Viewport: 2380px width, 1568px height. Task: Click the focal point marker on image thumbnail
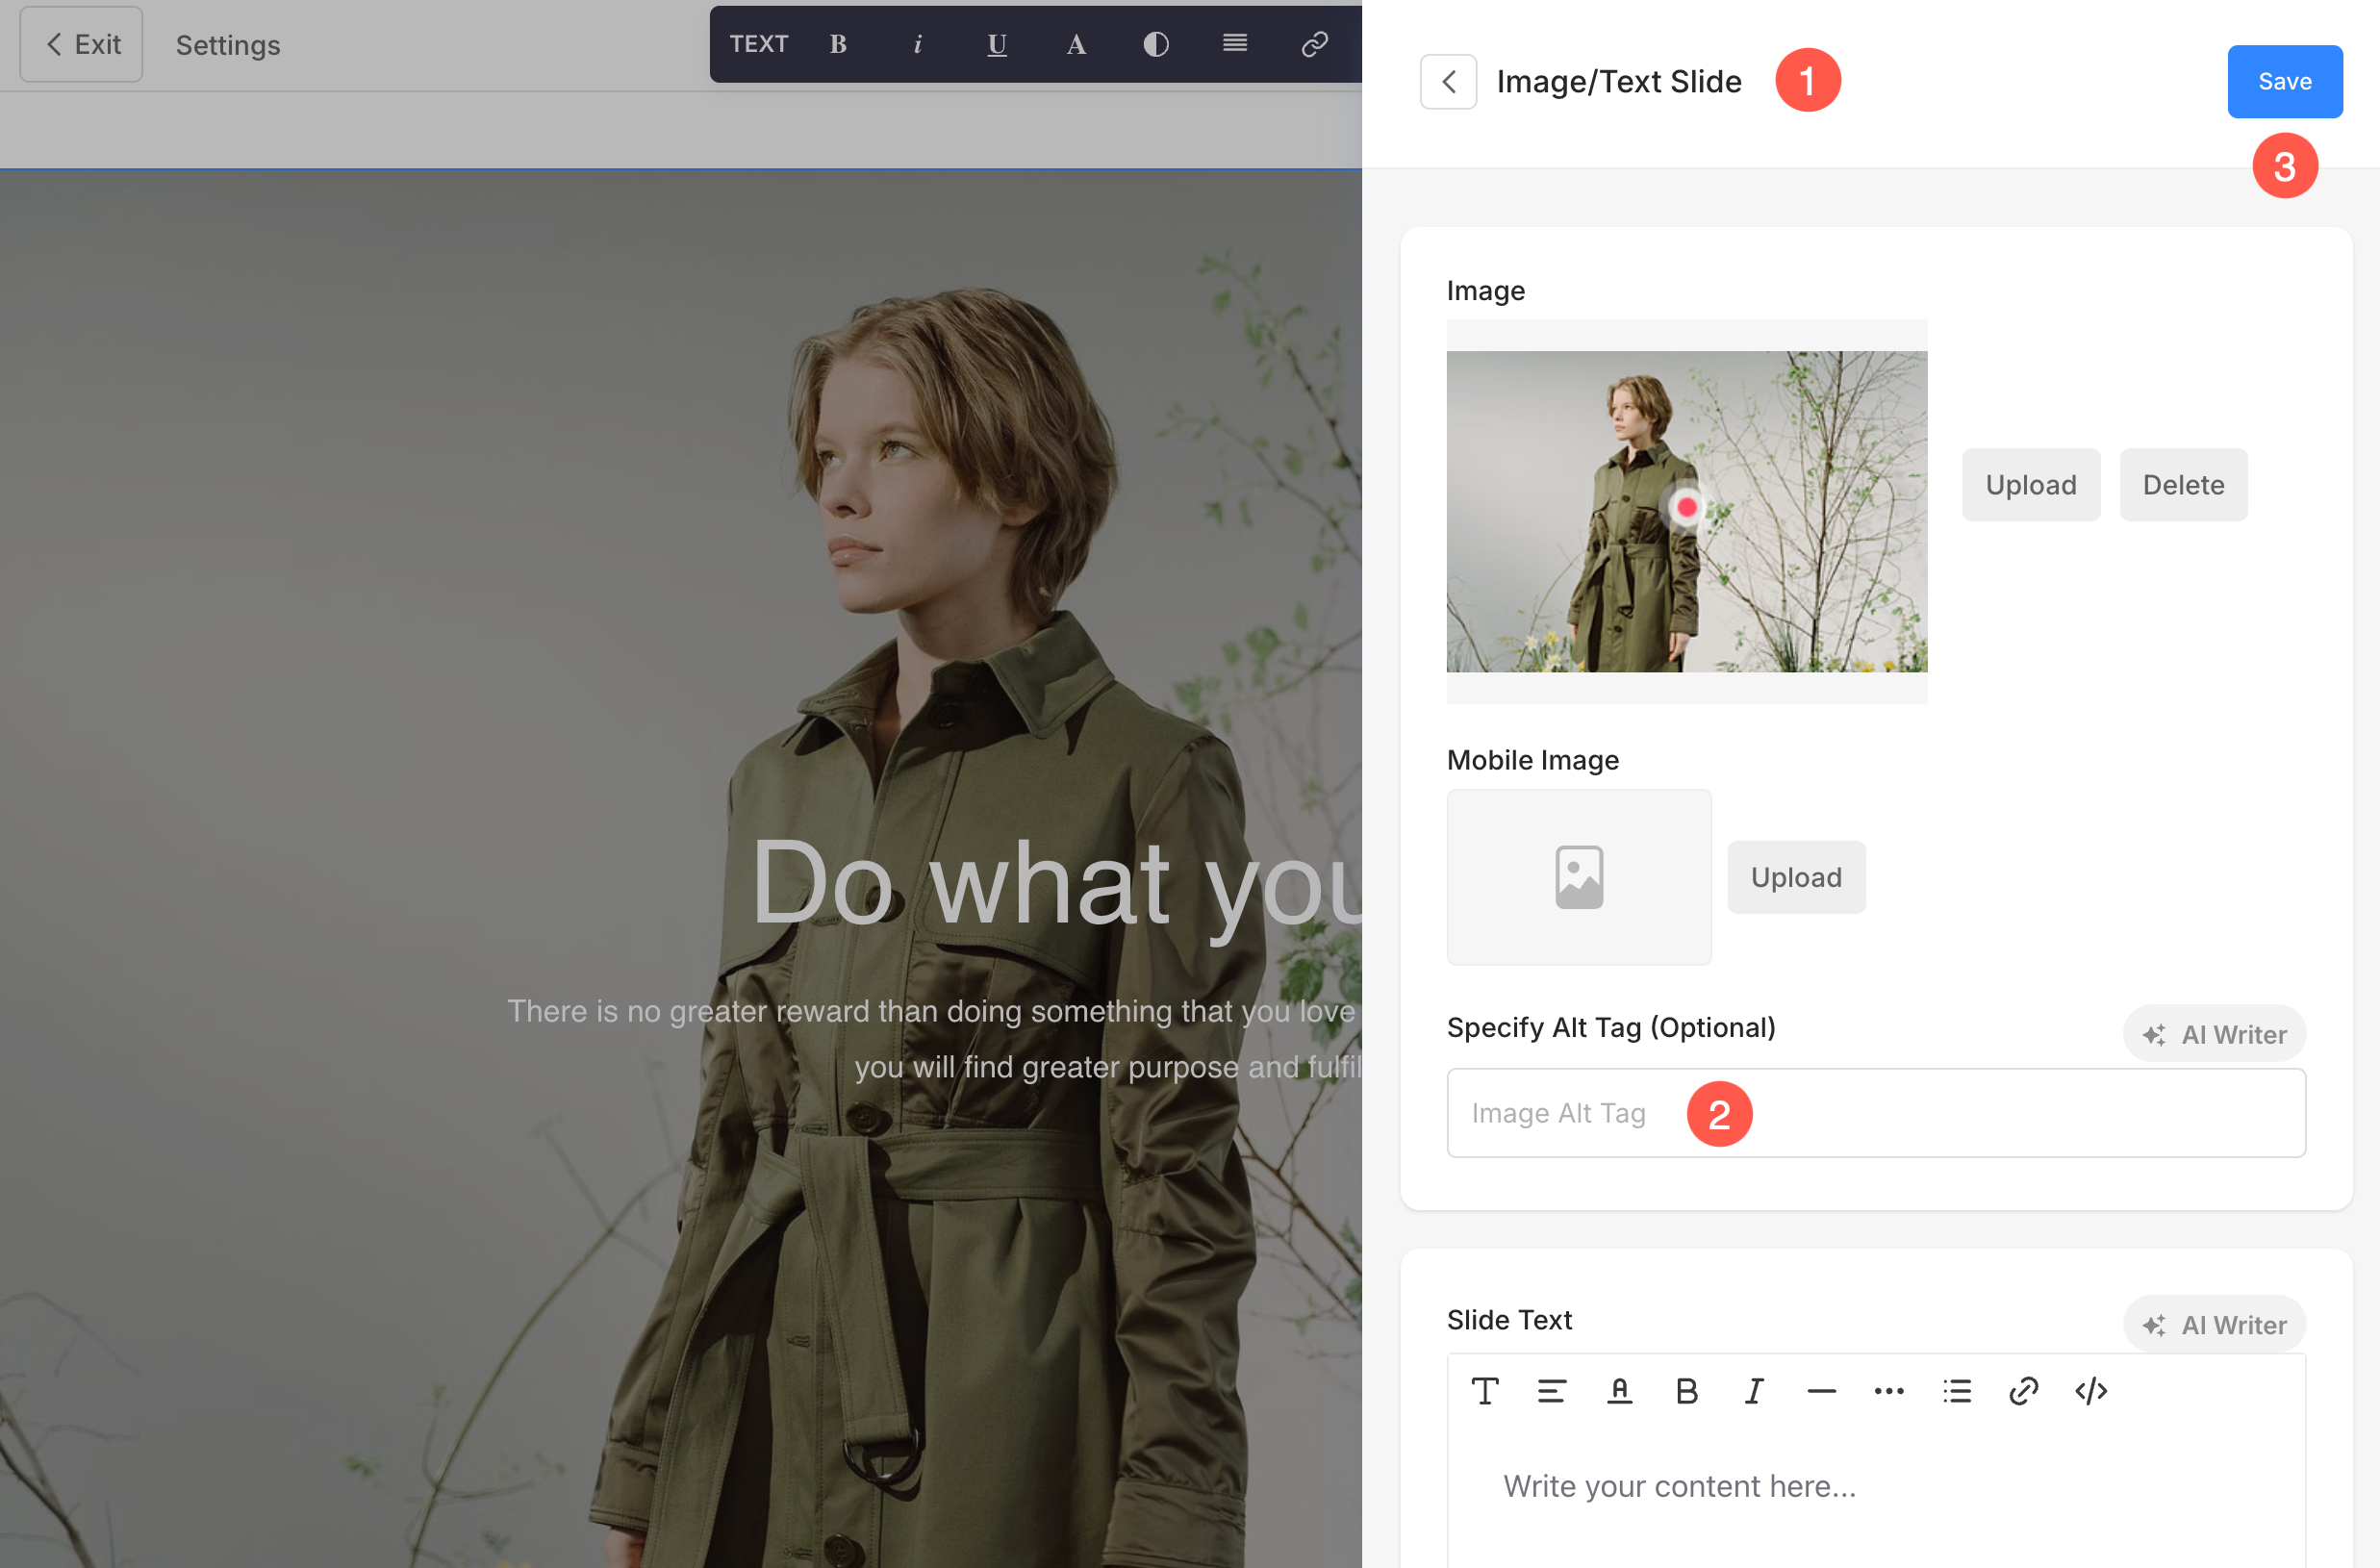1686,507
